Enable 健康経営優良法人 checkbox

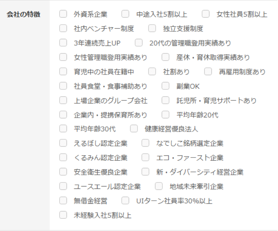pyautogui.click(x=134, y=129)
